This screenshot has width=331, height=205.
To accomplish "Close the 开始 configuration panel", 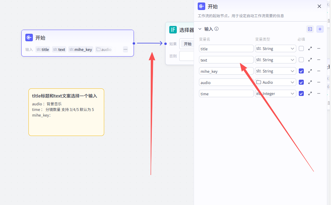I will coord(319,6).
